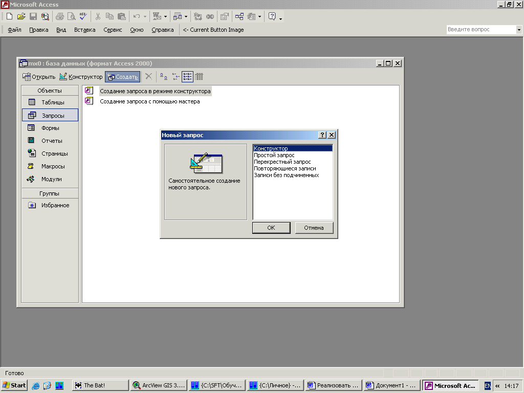The height and width of the screenshot is (393, 524).
Task: Click the Spelling check icon
Action: (x=83, y=16)
